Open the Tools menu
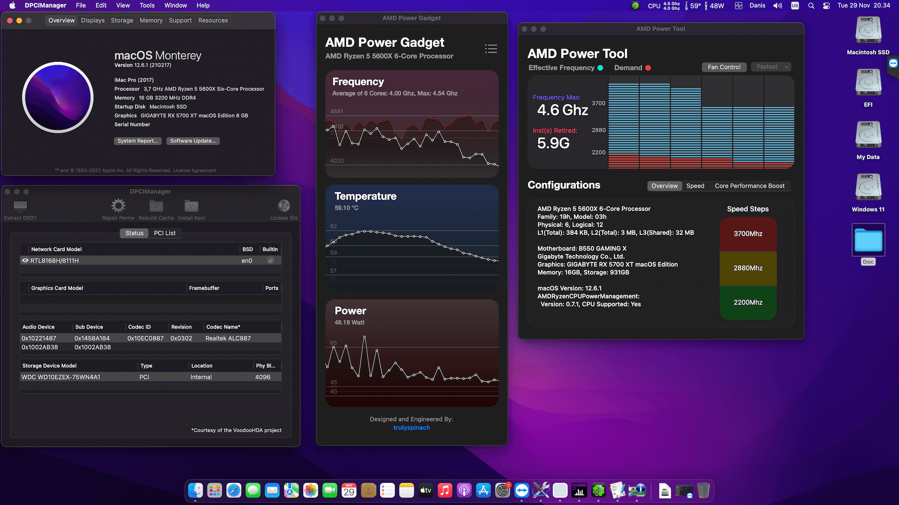 pos(147,5)
